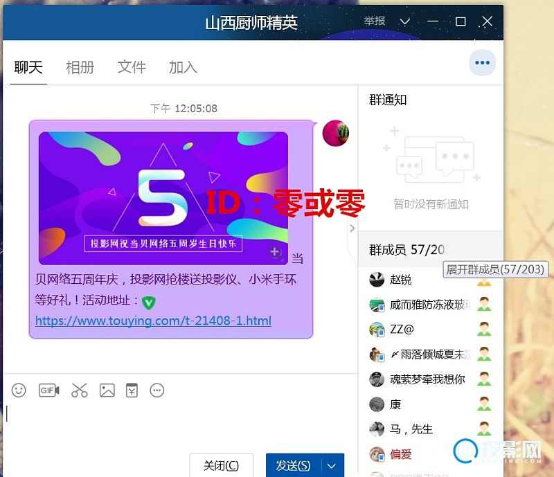Viewport: 554px width, 477px height.
Task: Click avatar of 威而雅防冻液玻璃 member
Action: click(377, 305)
